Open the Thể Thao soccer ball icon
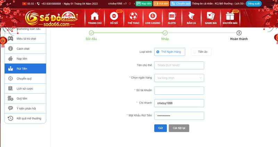This screenshot has height=147, width=278. pos(133,16)
